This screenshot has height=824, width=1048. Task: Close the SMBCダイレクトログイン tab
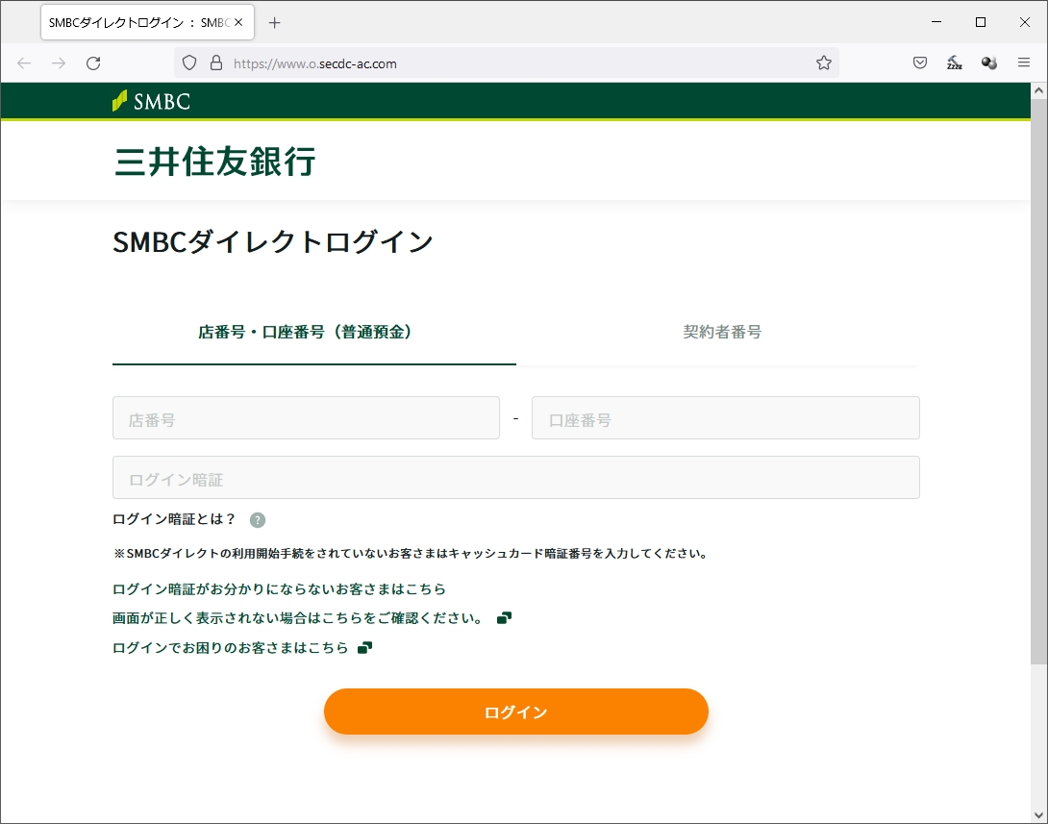pyautogui.click(x=238, y=23)
